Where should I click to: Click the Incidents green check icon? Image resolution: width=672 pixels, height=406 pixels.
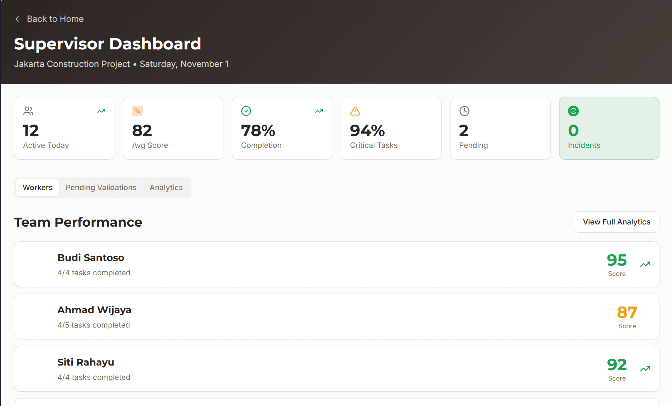[x=573, y=111]
